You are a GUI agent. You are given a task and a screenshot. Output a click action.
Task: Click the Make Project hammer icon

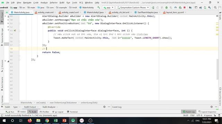(99, 8)
